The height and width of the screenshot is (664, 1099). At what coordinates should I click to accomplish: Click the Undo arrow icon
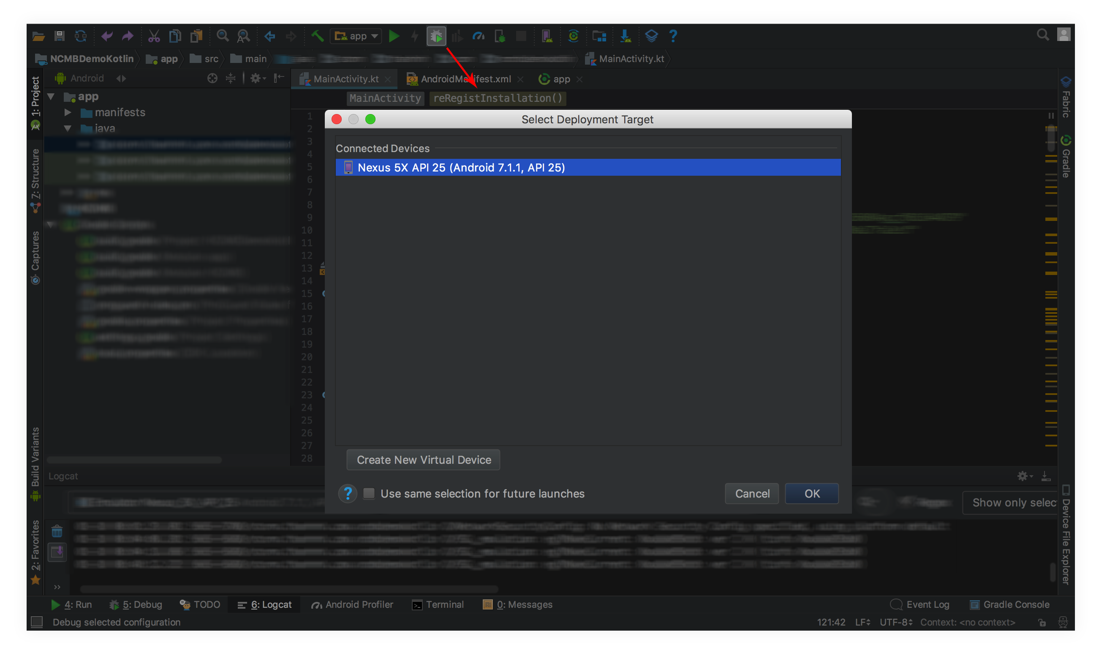106,36
